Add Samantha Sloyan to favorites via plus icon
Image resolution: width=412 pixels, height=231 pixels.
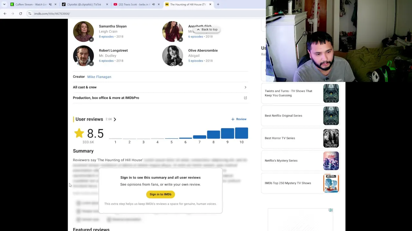[x=91, y=39]
